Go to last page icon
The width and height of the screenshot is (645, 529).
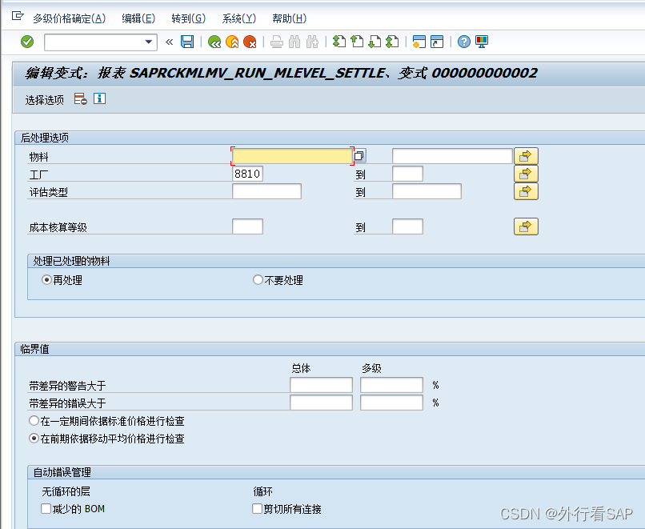(392, 42)
